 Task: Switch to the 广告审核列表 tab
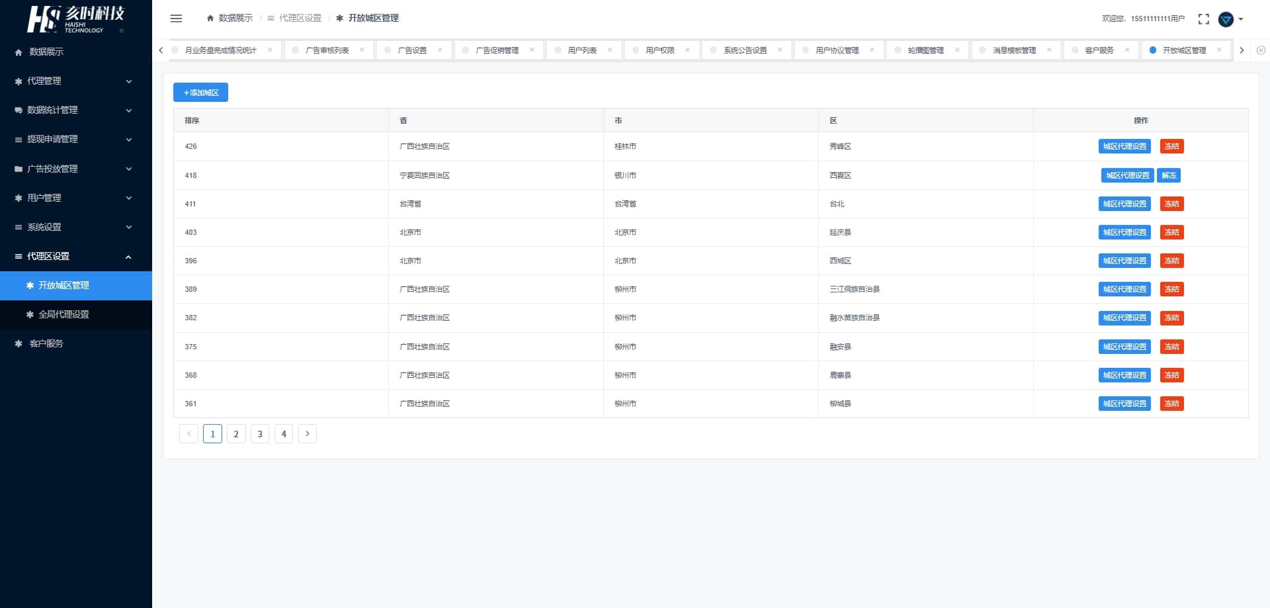click(327, 50)
